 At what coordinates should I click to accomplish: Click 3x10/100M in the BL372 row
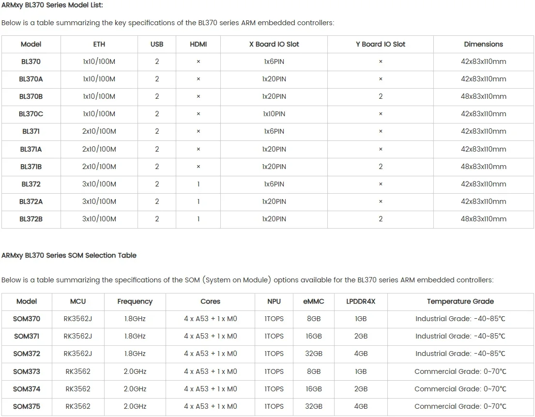pyautogui.click(x=99, y=184)
